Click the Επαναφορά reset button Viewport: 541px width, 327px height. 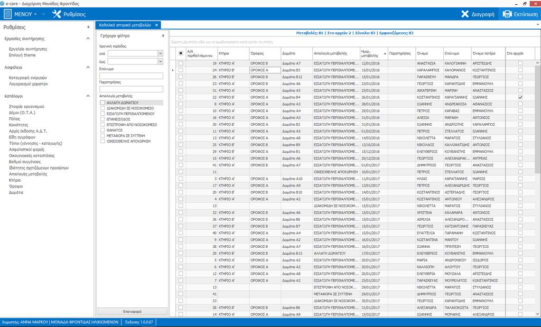tap(133, 312)
